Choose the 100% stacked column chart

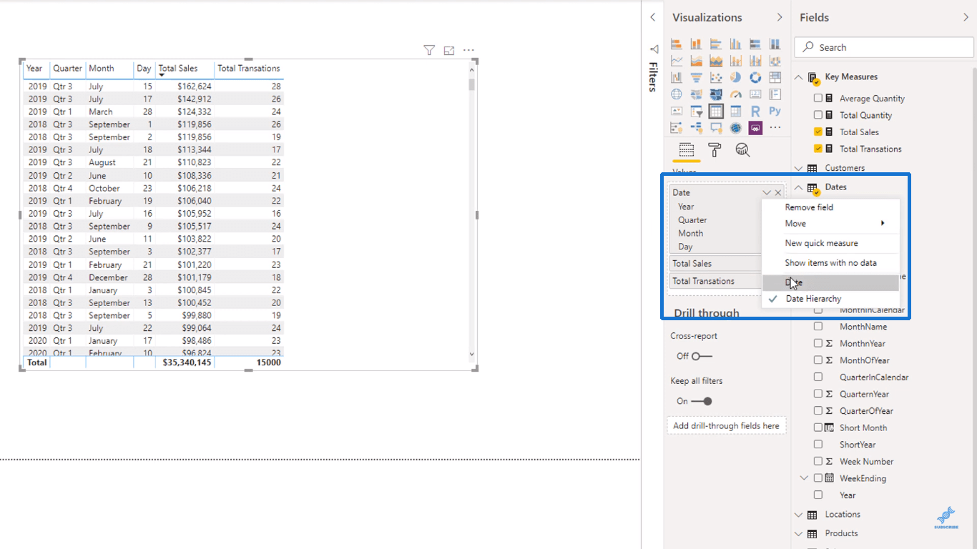click(775, 44)
